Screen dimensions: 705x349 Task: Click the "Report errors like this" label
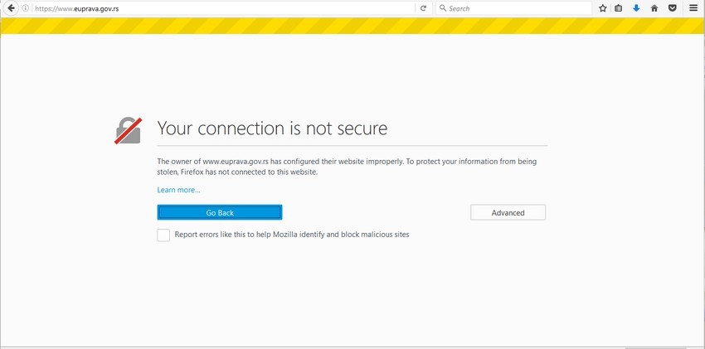pyautogui.click(x=292, y=235)
